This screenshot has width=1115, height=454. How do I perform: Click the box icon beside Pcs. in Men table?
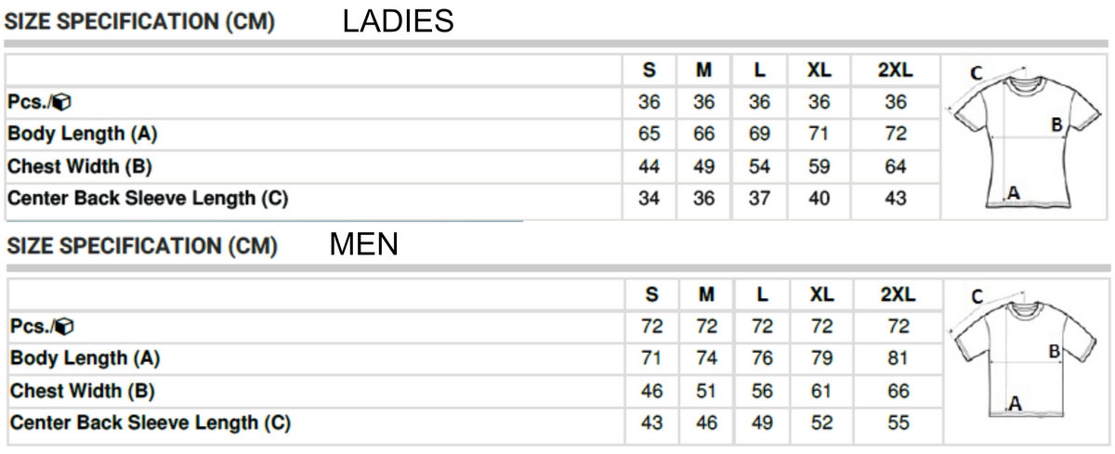coord(65,327)
